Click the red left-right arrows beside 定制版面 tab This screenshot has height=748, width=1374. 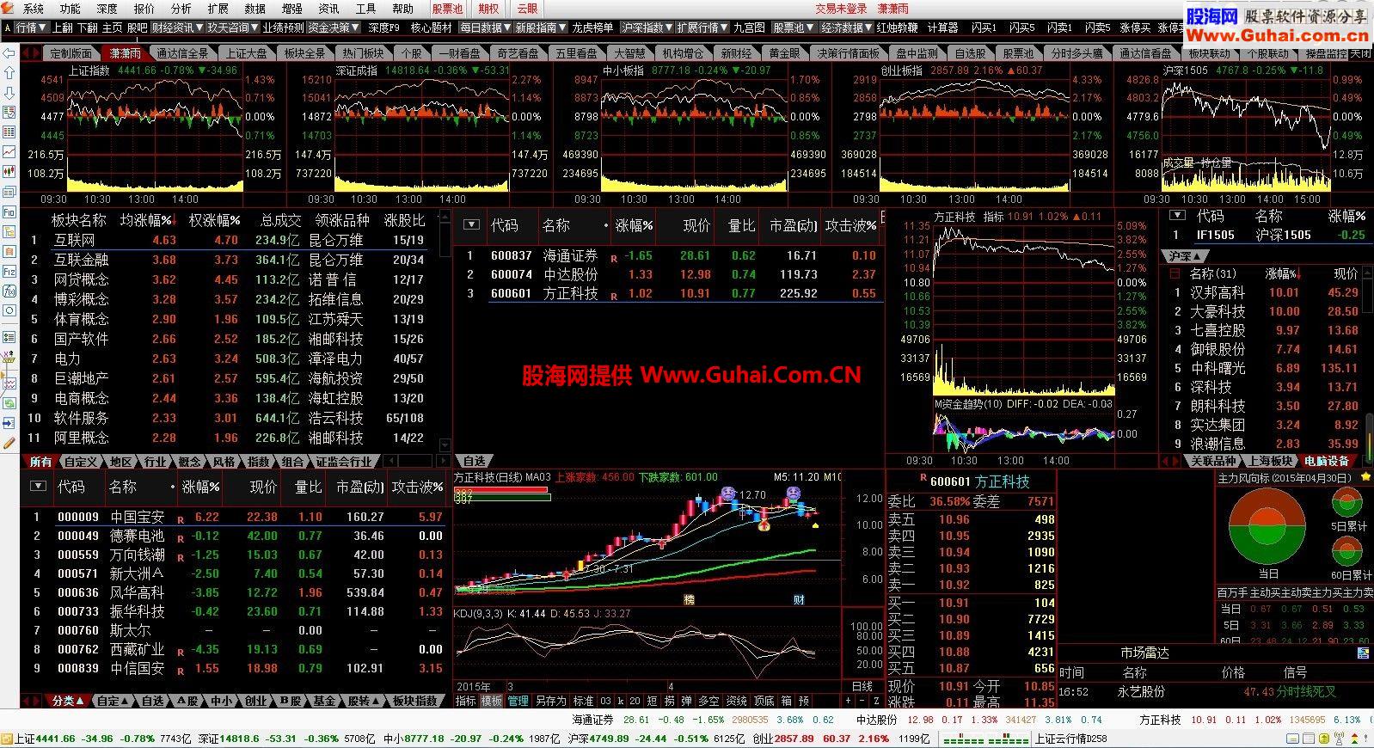pyautogui.click(x=31, y=53)
